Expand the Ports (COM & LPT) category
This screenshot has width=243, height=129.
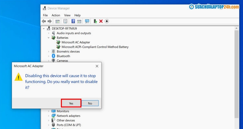(49, 125)
